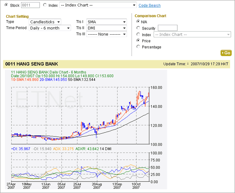Viewport: 235px width, 193px height.
Task: Open the Time Period dropdown
Action: coord(50,28)
